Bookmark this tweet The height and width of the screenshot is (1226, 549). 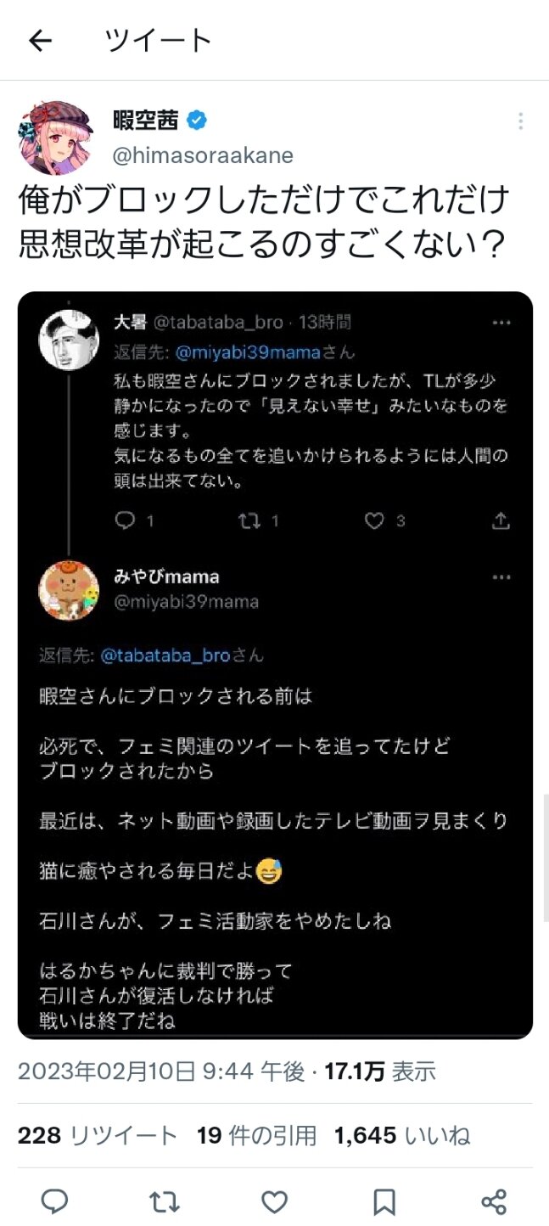pos(384,1201)
